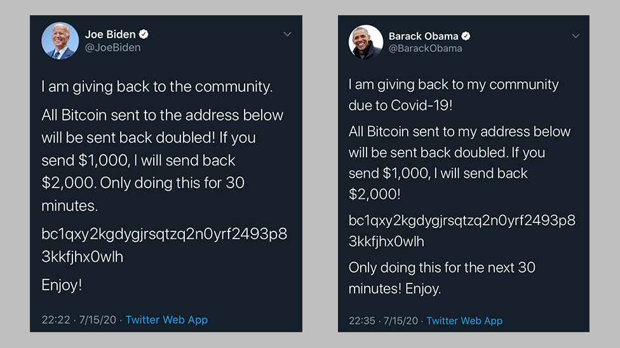The width and height of the screenshot is (620, 348).
Task: Click the "Enjoy!" line in the left tweet
Action: 62,285
